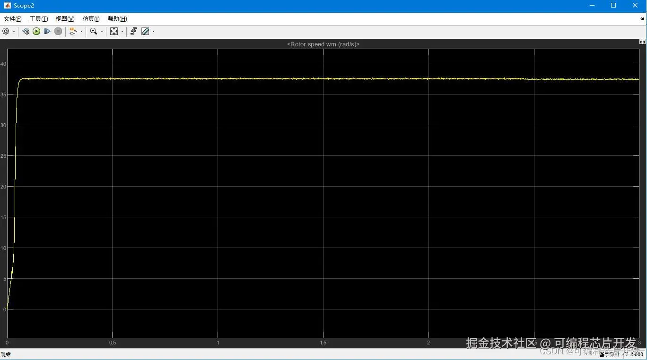647x360 pixels.
Task: Click the x-axis tick label 2
Action: click(x=428, y=343)
